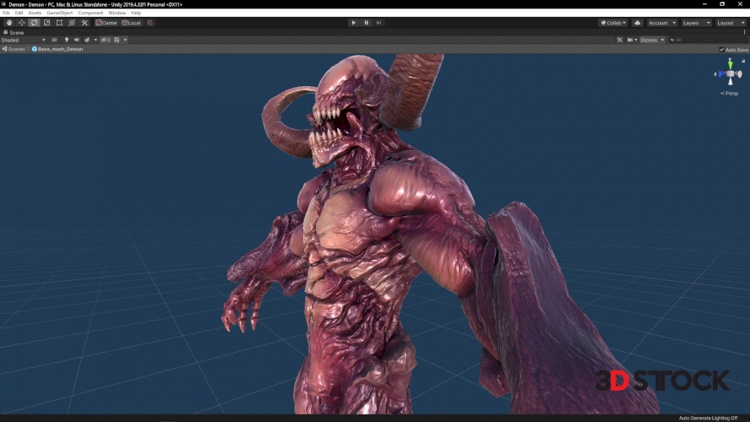
Task: Toggle scene grid visibility
Action: pyautogui.click(x=117, y=41)
